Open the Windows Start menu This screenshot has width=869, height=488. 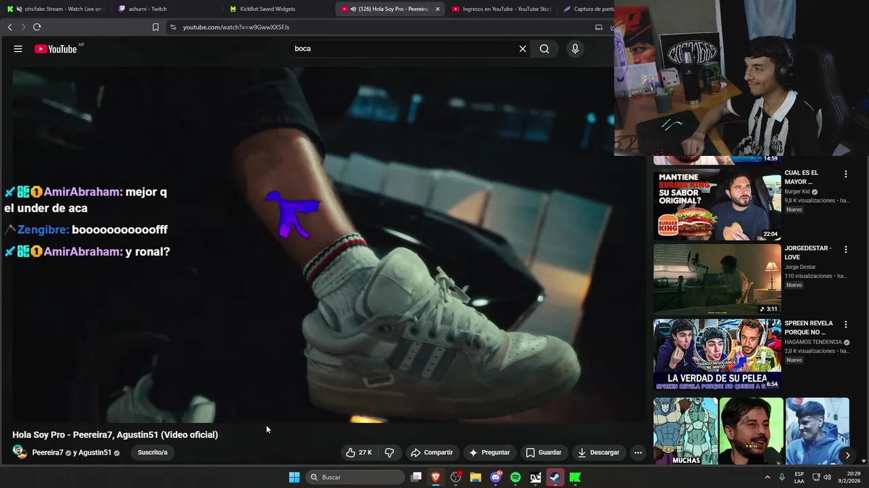pyautogui.click(x=294, y=477)
